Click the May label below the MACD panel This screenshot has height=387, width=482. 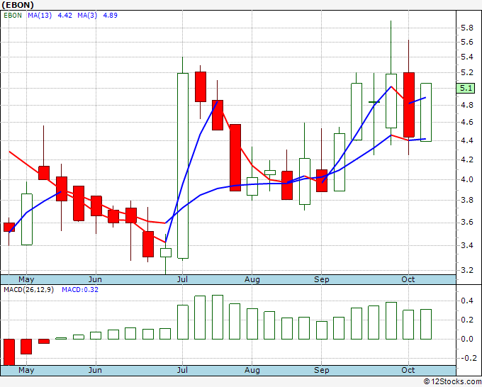26,370
